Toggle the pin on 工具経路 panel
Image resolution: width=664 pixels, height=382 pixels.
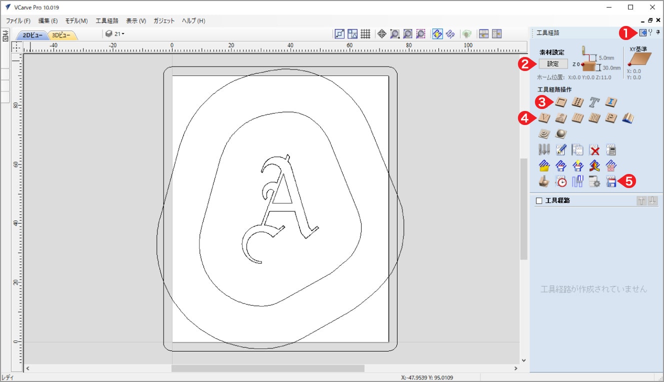pos(658,33)
